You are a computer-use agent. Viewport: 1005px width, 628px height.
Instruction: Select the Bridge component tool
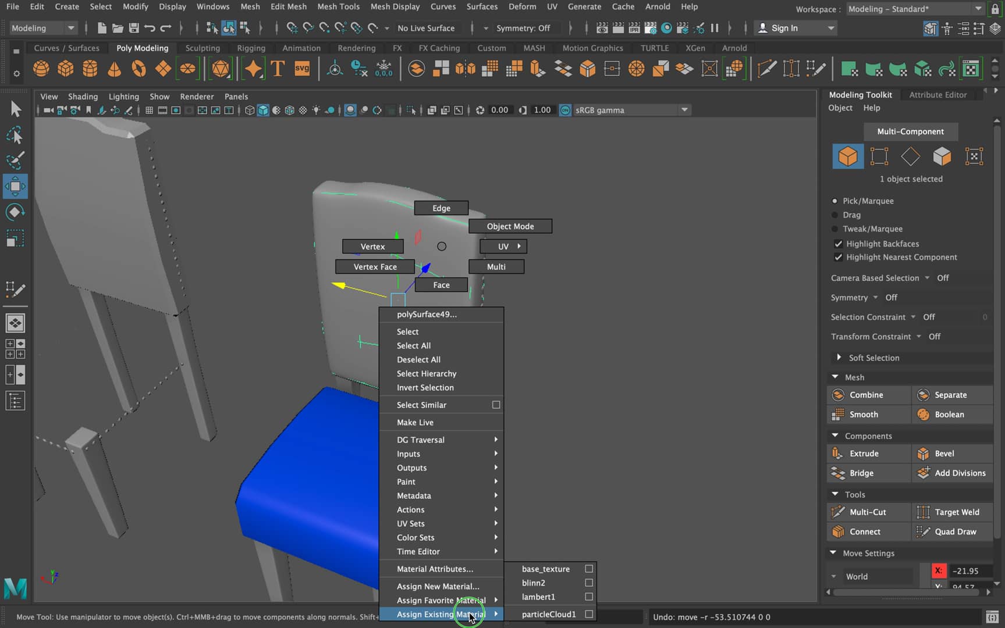point(861,473)
